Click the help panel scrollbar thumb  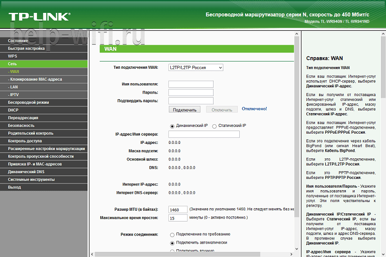[x=383, y=67]
